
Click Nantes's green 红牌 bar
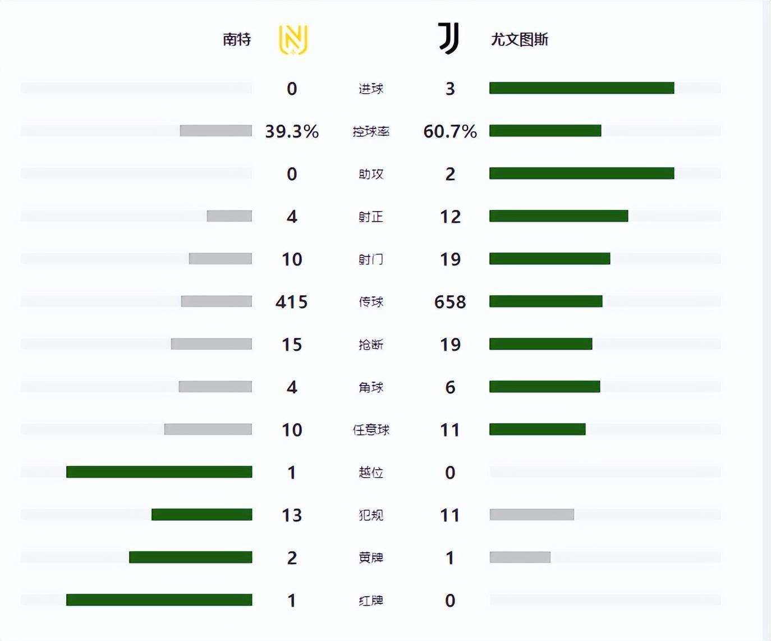(159, 600)
